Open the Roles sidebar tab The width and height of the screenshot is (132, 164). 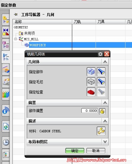tap(6, 155)
